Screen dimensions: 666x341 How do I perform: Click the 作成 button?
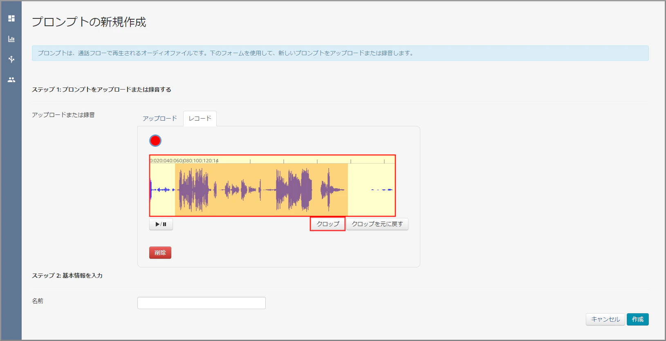click(x=638, y=319)
